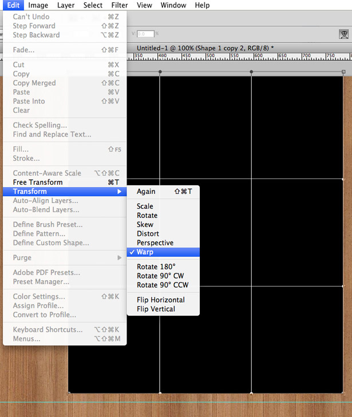
Task: Open the Edit menu
Action: pos(13,5)
